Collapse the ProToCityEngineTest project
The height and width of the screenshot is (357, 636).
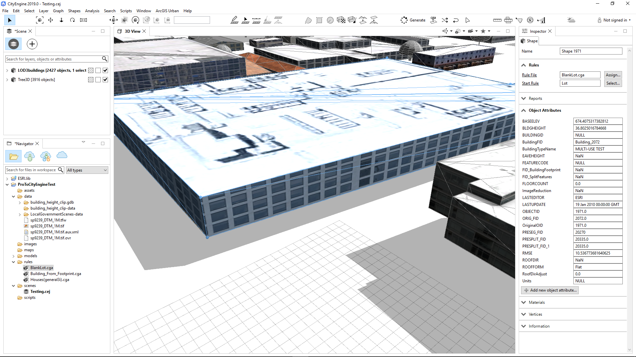(7, 184)
